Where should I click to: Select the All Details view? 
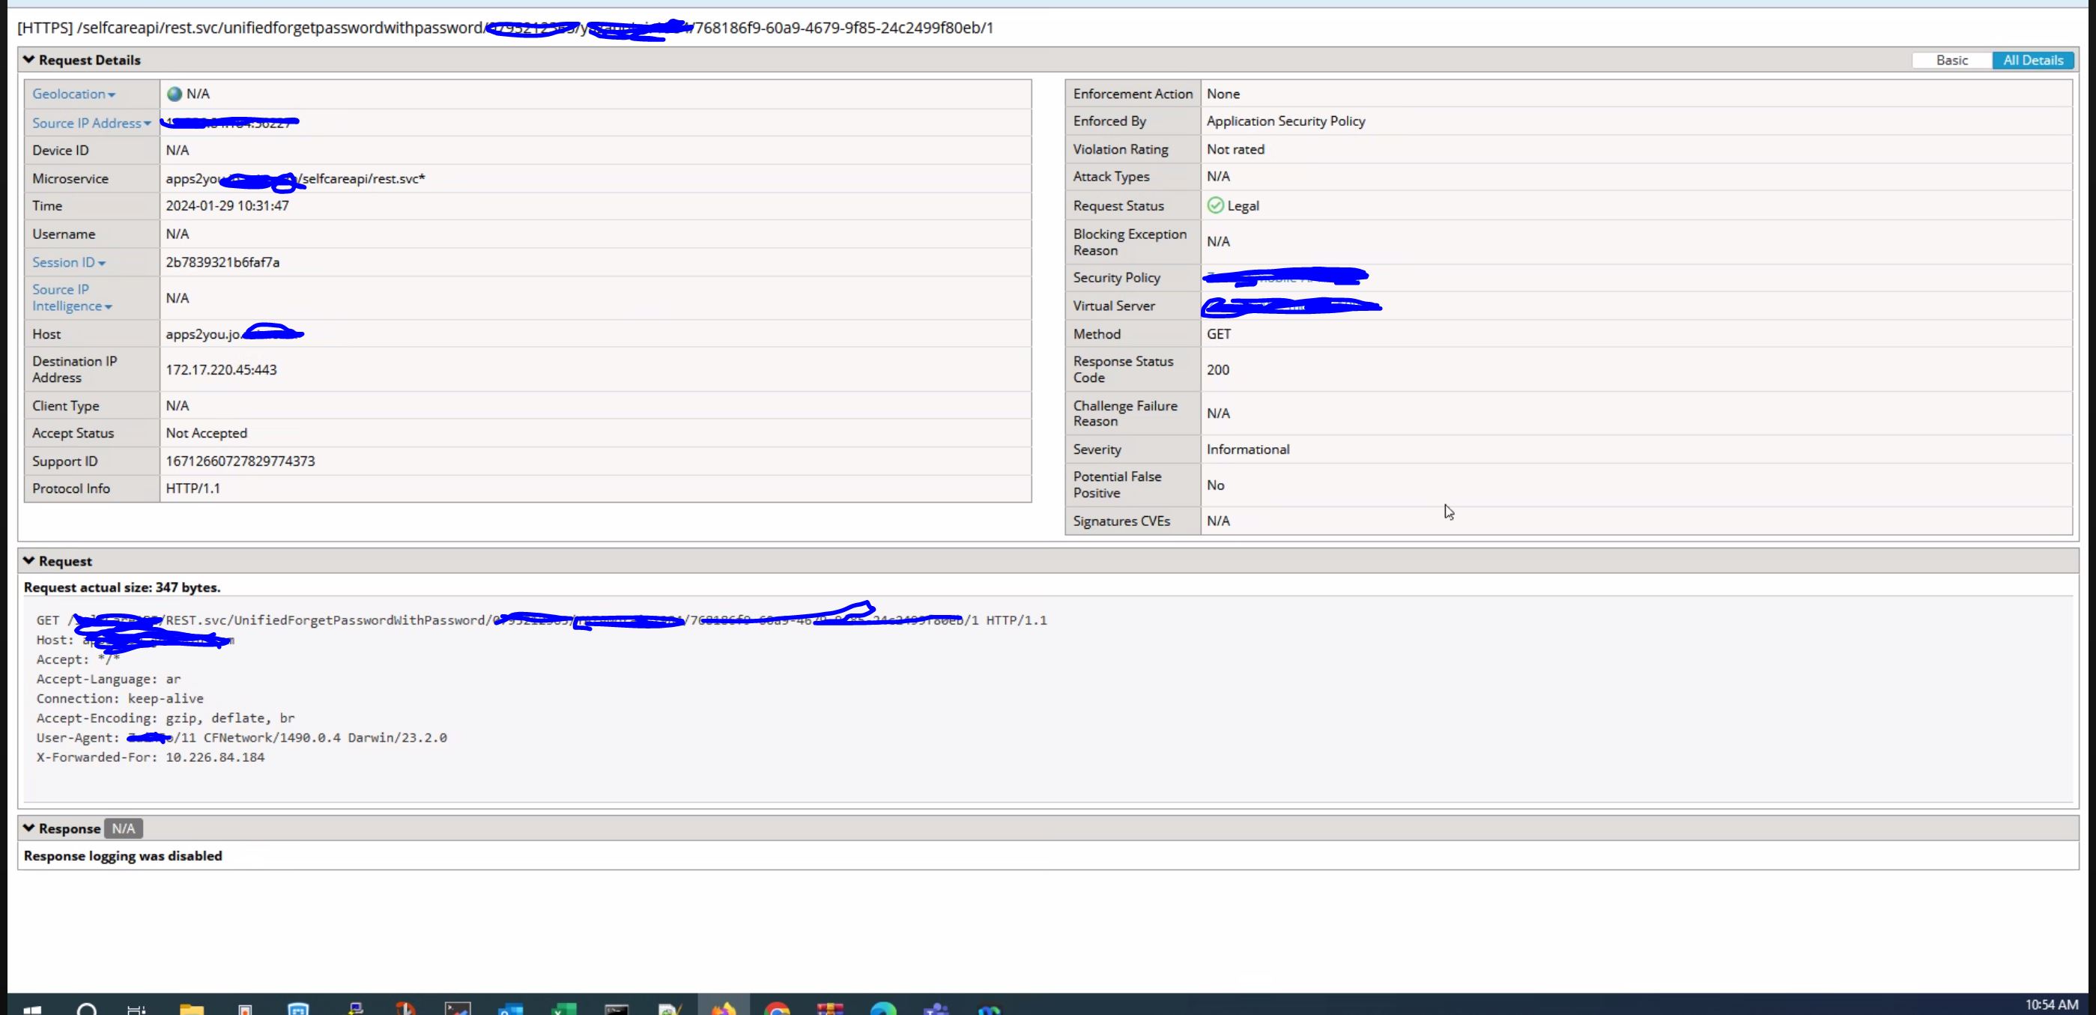(2034, 59)
